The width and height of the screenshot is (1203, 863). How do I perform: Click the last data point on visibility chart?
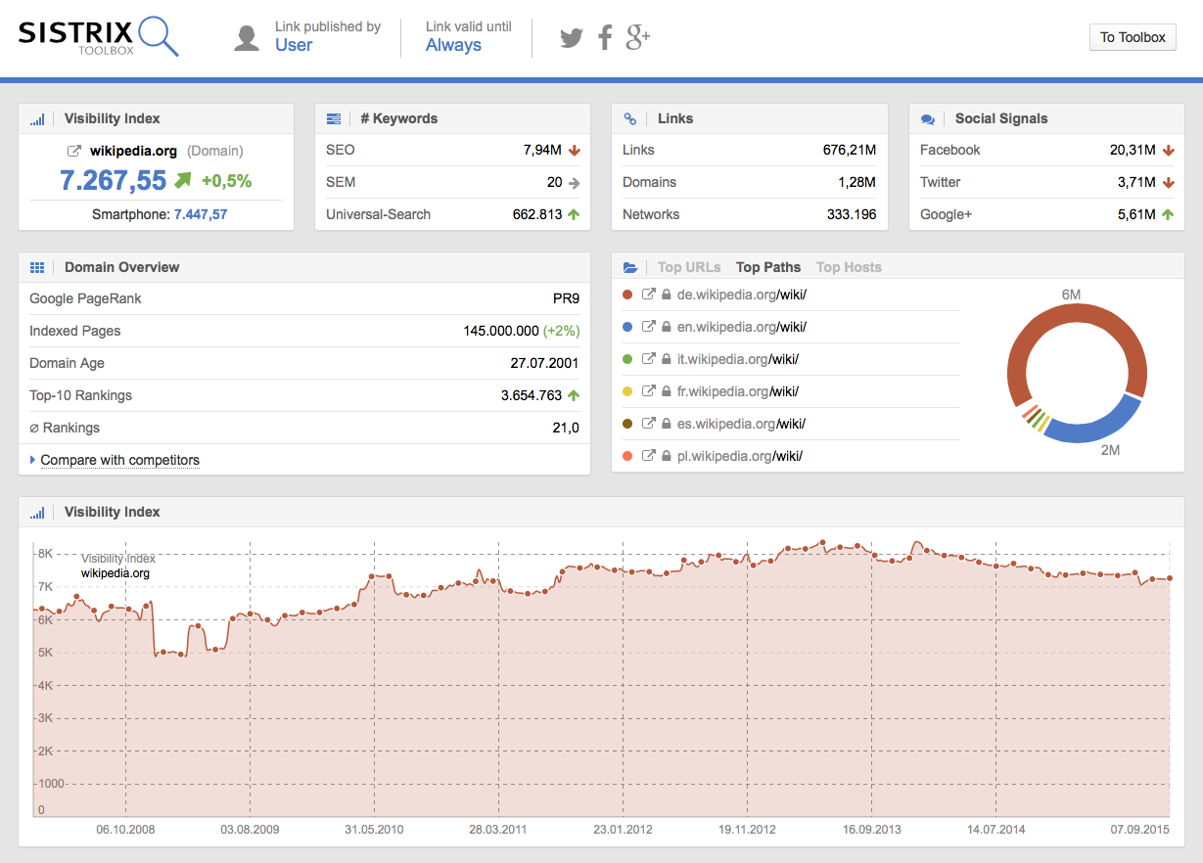[x=1170, y=578]
